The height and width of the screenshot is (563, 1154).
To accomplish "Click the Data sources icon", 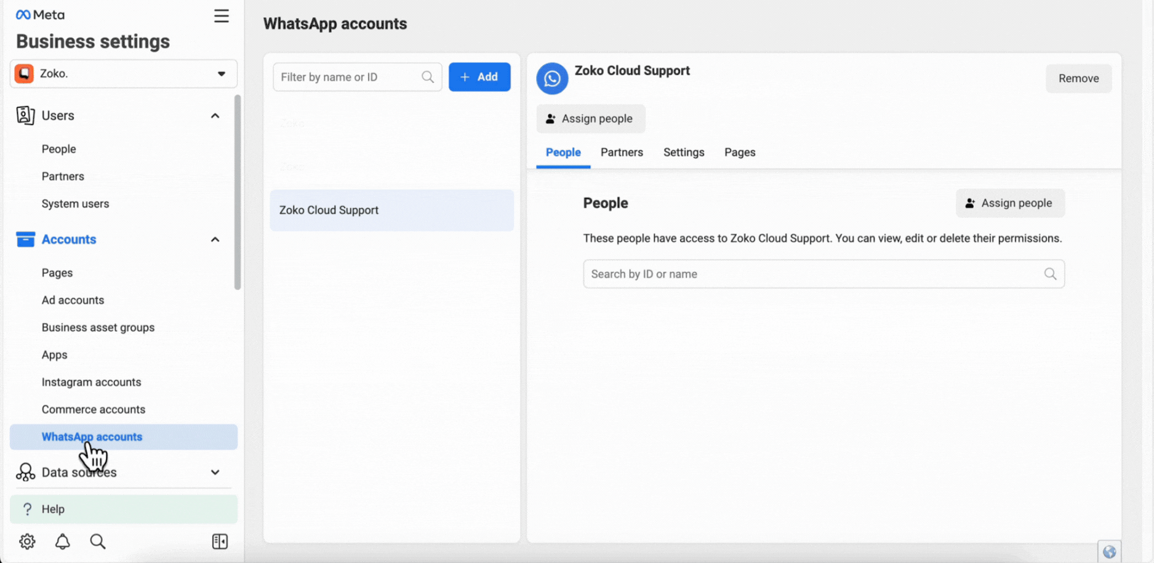I will click(25, 472).
